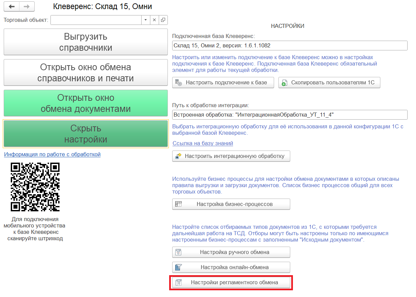Screen dimensions: 416x297
Task: Click the database gear icon on connection button
Action: click(179, 83)
